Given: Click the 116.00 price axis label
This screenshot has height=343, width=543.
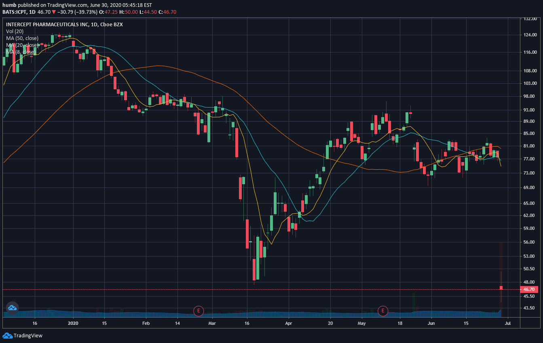Looking at the screenshot, I should [x=530, y=52].
